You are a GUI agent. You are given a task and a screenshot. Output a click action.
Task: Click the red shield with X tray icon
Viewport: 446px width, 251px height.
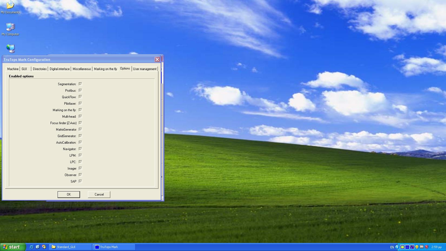point(427,247)
